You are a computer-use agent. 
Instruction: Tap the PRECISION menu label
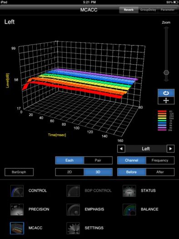coord(39,209)
